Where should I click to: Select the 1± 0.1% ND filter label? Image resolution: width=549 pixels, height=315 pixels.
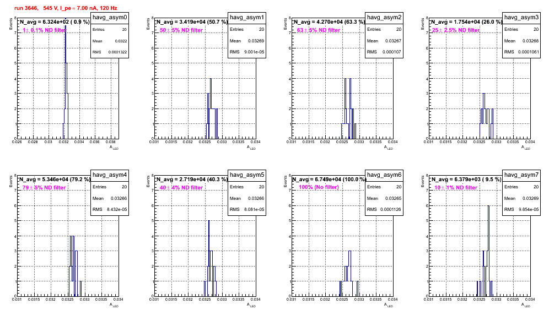(x=44, y=30)
